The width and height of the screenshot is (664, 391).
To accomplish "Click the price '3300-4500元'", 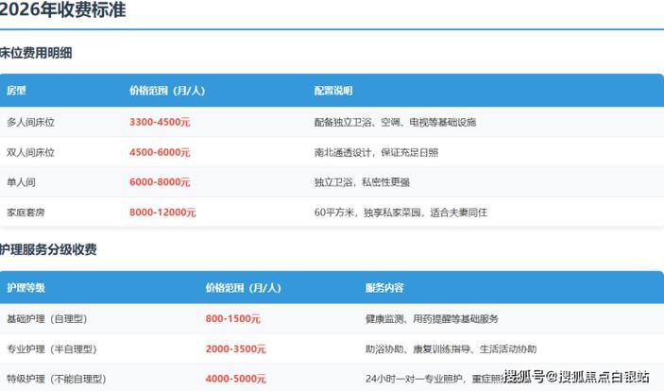I will coord(160,122).
